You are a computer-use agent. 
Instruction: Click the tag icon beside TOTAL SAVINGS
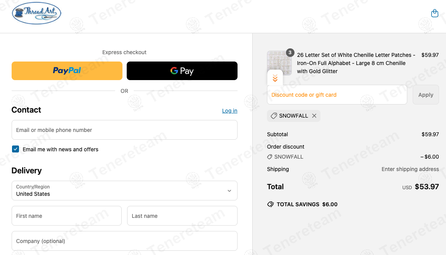270,204
